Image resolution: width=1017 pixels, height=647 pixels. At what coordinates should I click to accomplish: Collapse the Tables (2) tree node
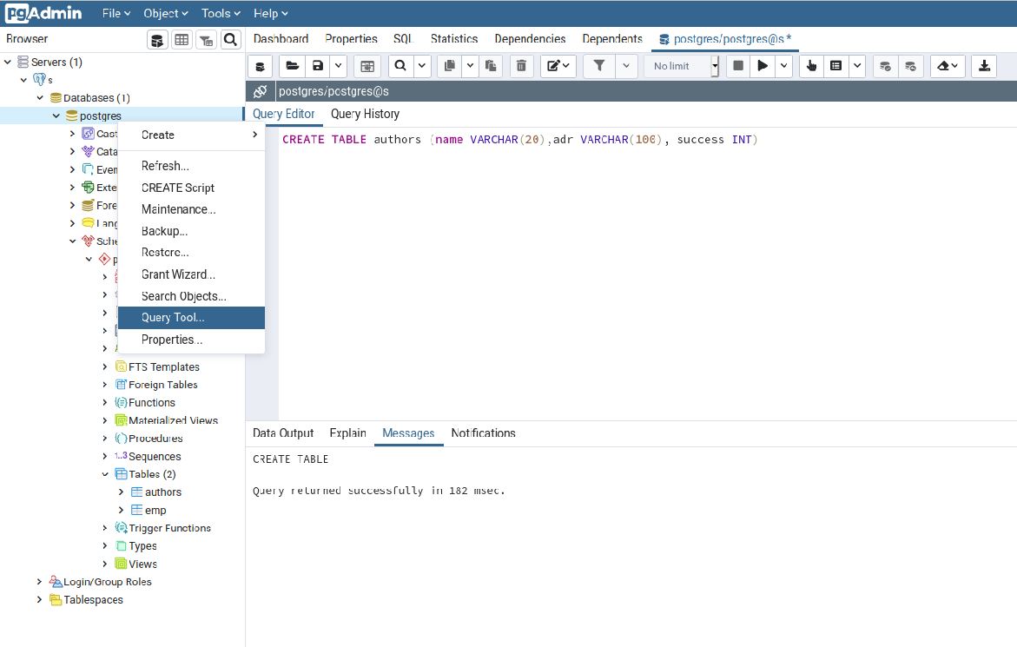click(x=105, y=474)
